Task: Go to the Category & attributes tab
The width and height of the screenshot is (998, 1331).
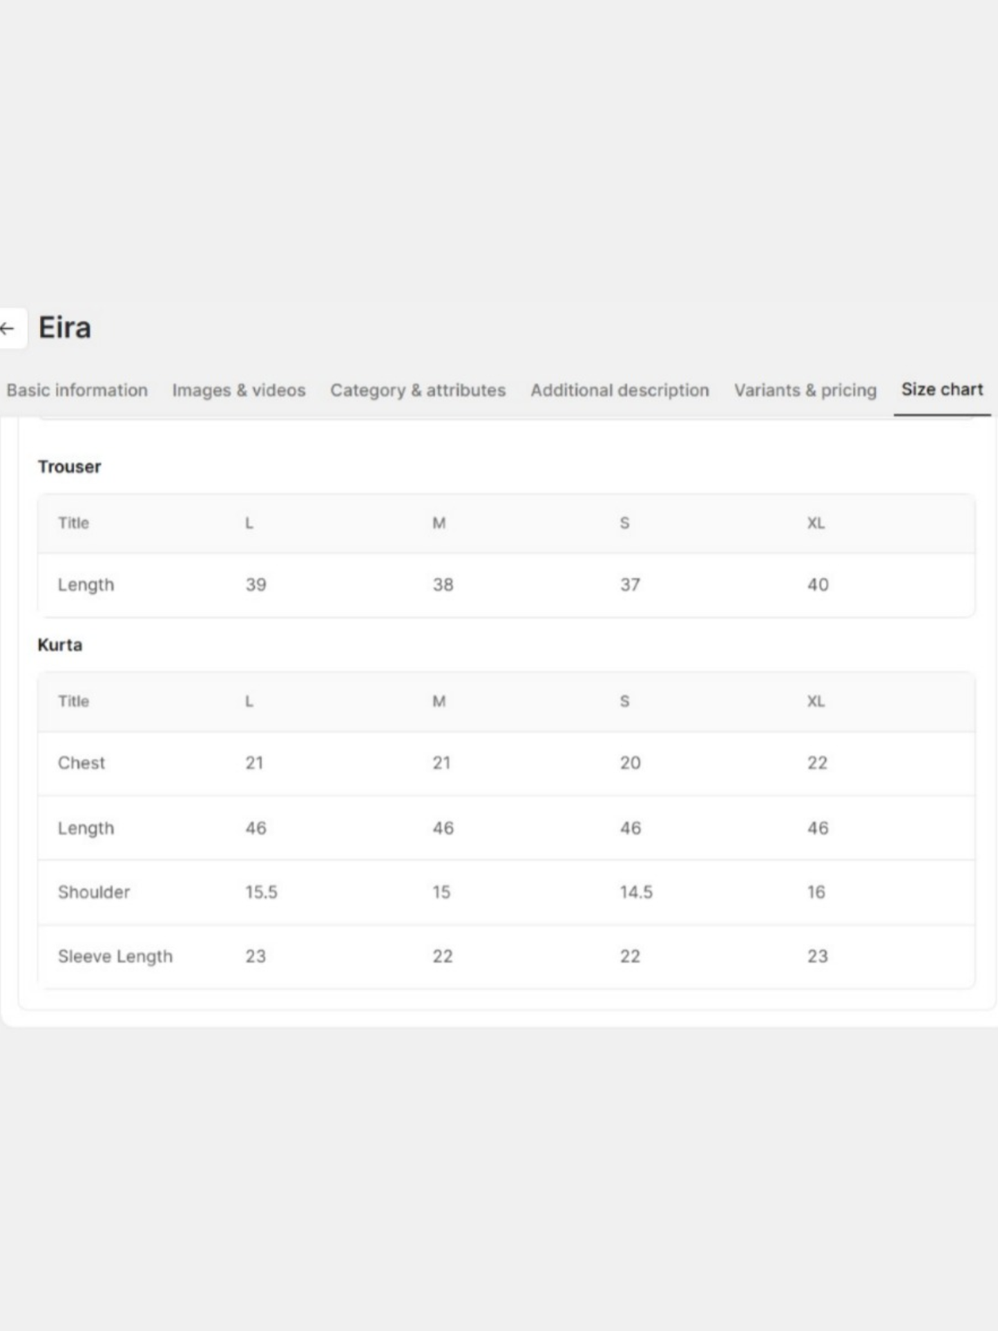Action: 418,390
